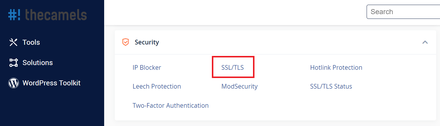This screenshot has width=440, height=126.
Task: Click the orange Security shield icon
Action: coord(126,42)
